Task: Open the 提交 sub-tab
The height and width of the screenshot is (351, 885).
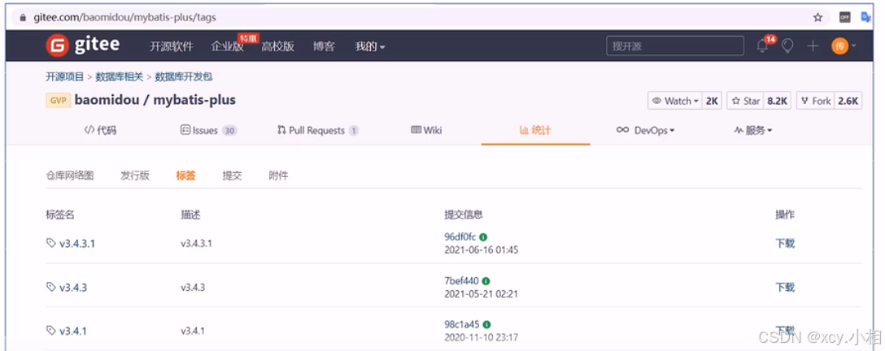Action: 232,175
